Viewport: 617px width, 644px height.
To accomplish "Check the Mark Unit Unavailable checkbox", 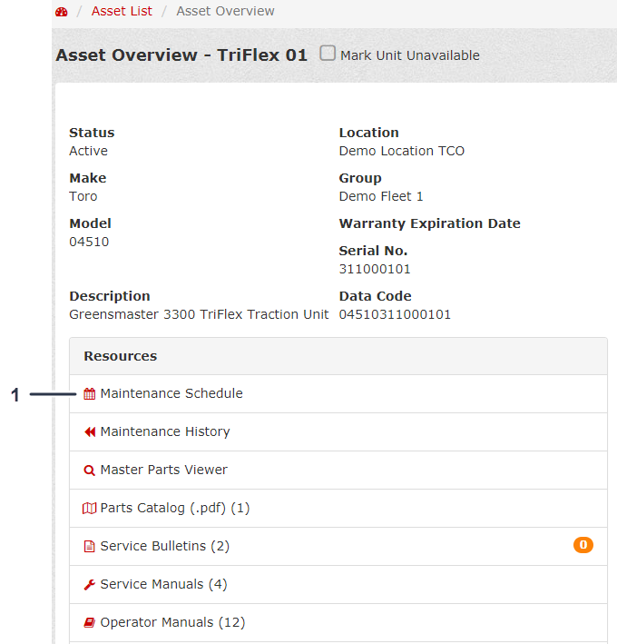I will pyautogui.click(x=328, y=54).
